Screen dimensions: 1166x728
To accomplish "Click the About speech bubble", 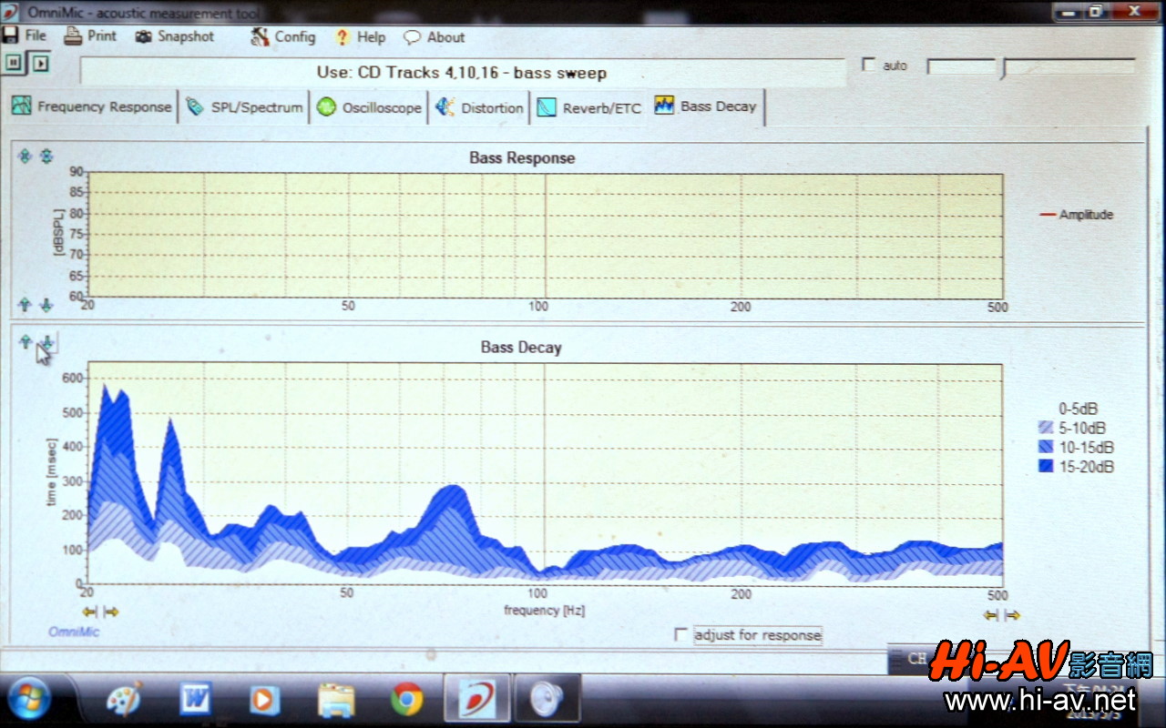I will point(434,37).
